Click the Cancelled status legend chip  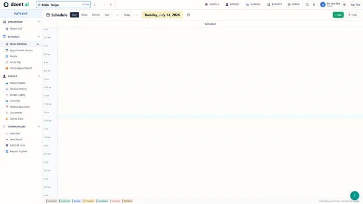click(x=116, y=201)
